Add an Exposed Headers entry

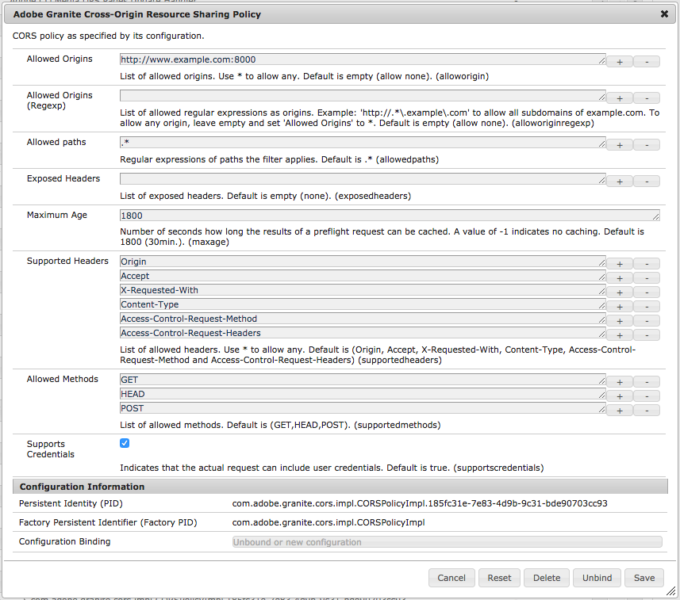tap(619, 181)
